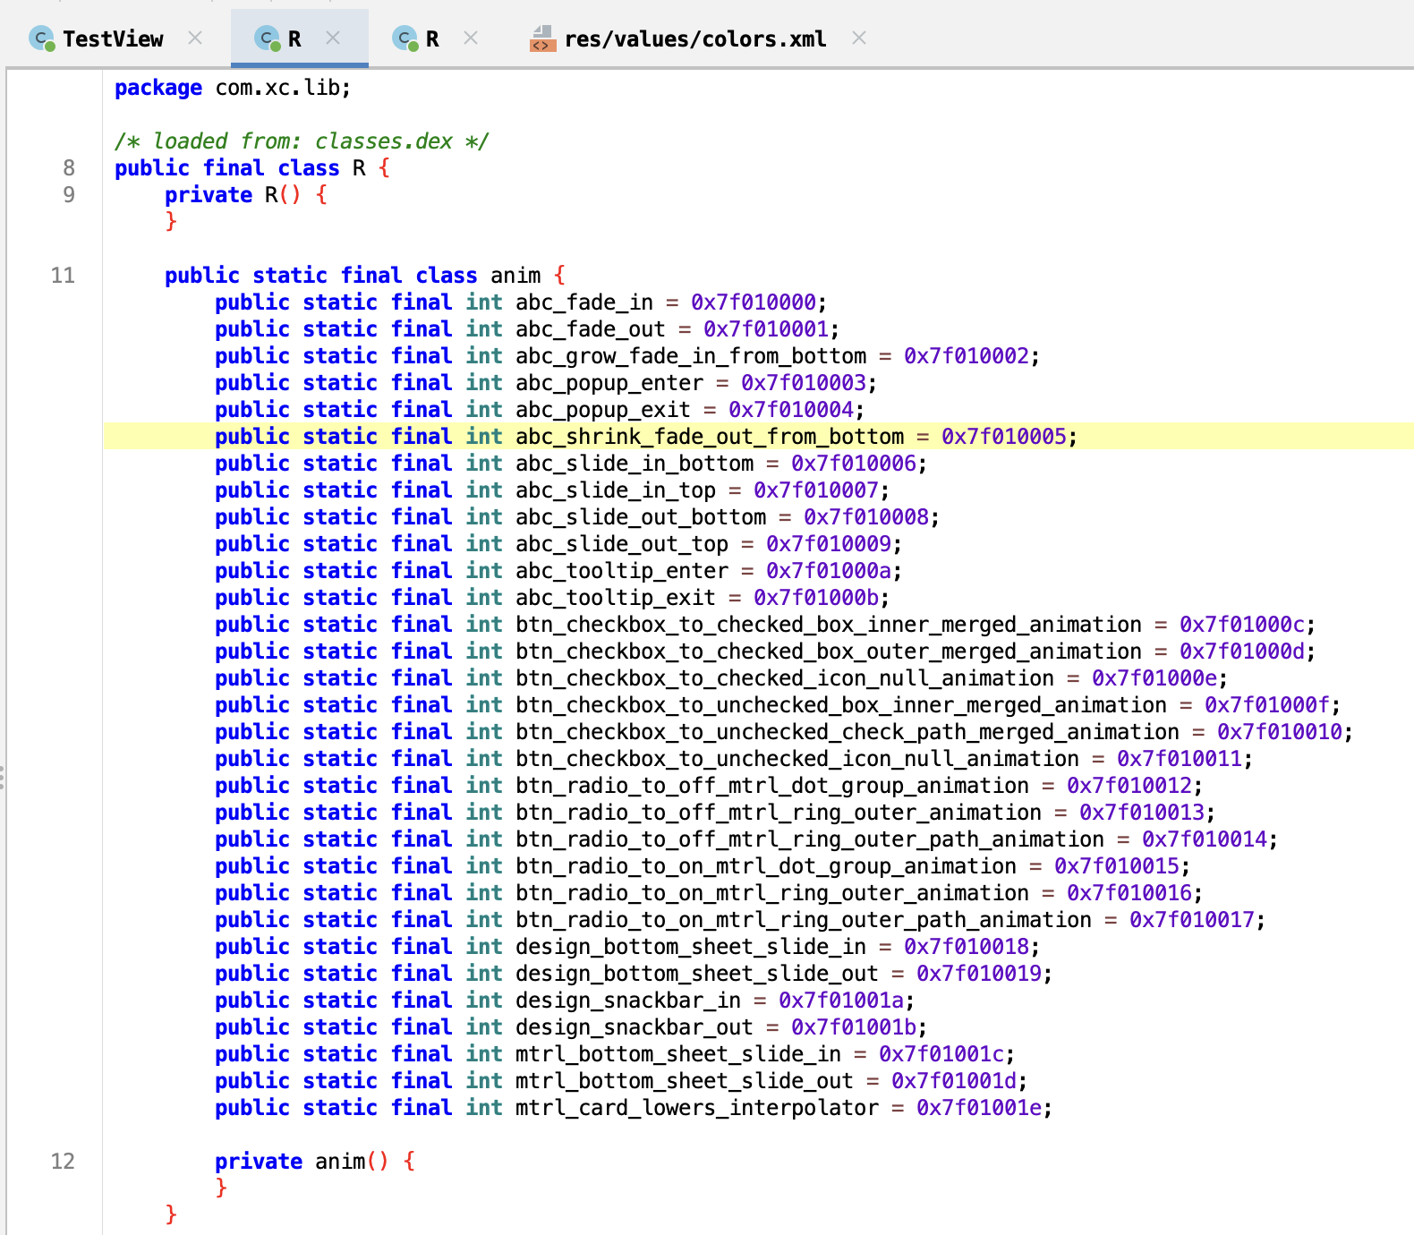Click the class icon on the TestView tab
The image size is (1414, 1235).
(41, 38)
